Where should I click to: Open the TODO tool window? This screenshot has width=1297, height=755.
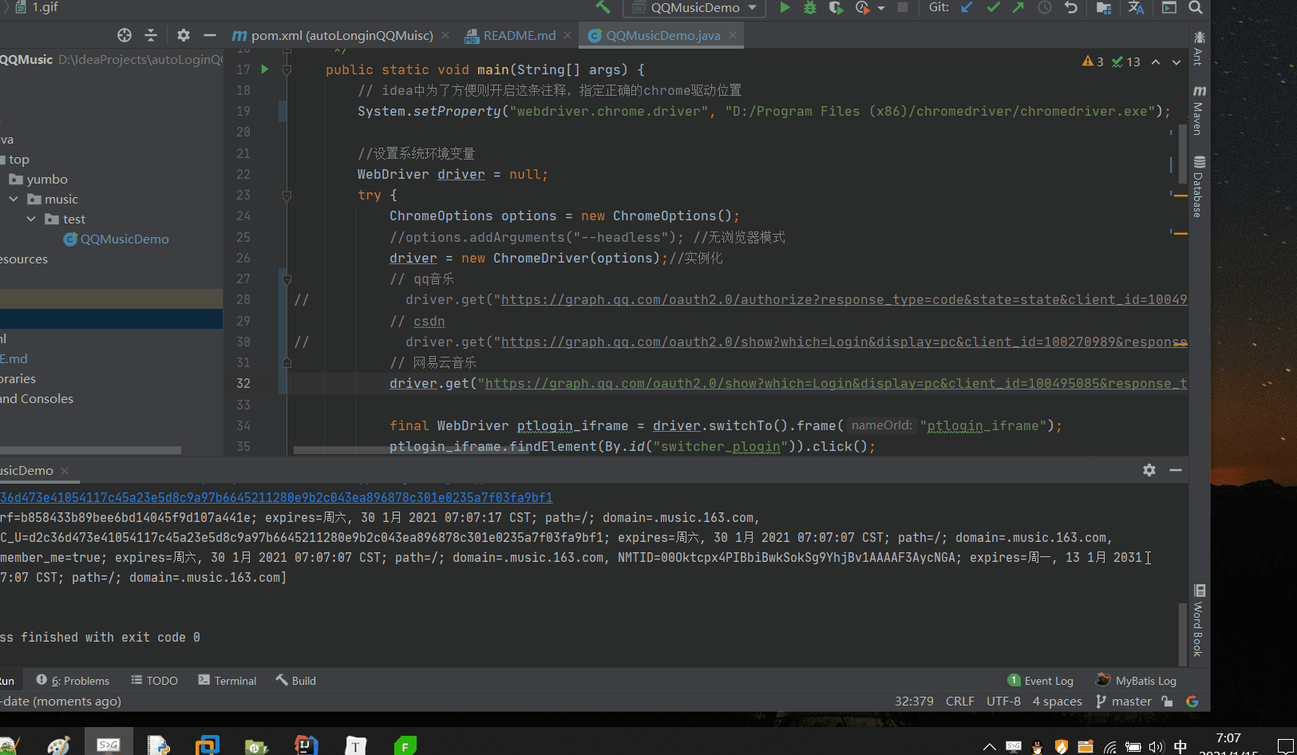154,680
